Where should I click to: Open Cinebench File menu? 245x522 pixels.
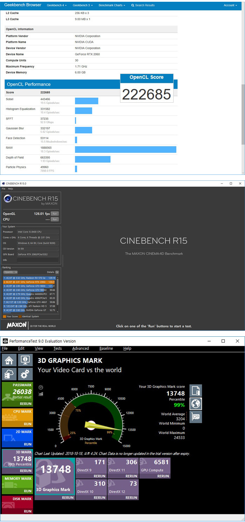(x=4, y=188)
